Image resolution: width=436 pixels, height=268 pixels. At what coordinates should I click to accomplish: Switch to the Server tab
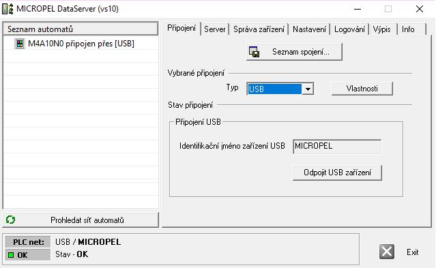[215, 29]
